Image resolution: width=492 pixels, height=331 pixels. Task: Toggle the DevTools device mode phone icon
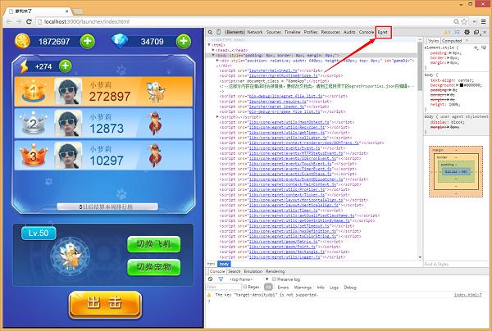pos(219,32)
